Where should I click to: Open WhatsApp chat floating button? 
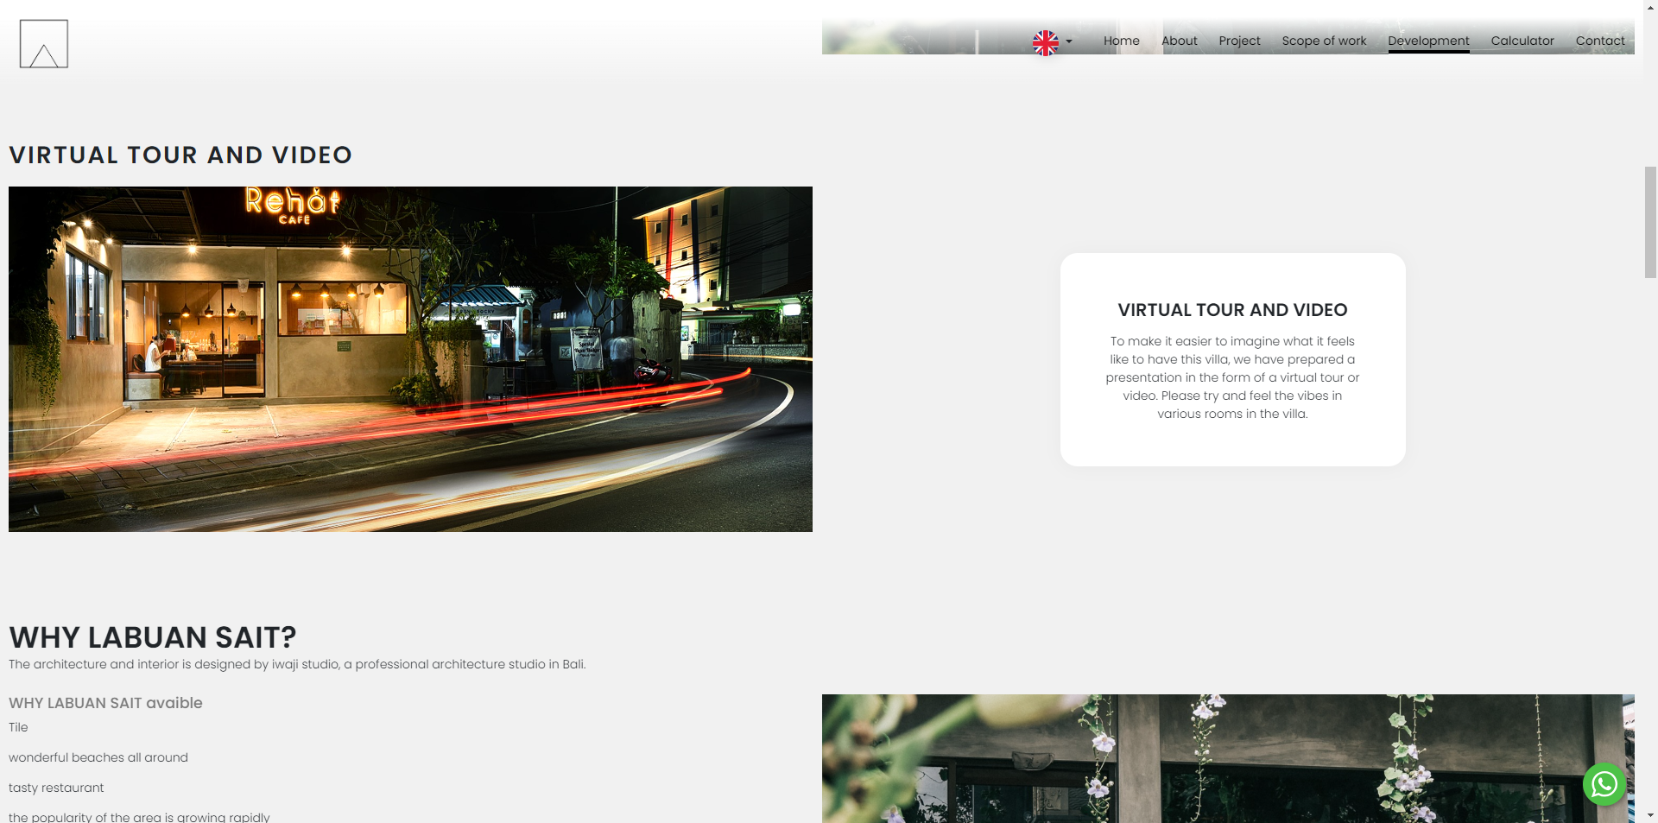1604,783
